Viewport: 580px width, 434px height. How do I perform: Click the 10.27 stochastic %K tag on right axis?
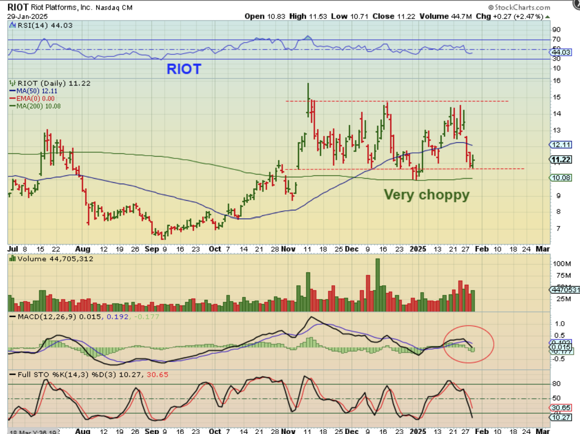coord(561,417)
